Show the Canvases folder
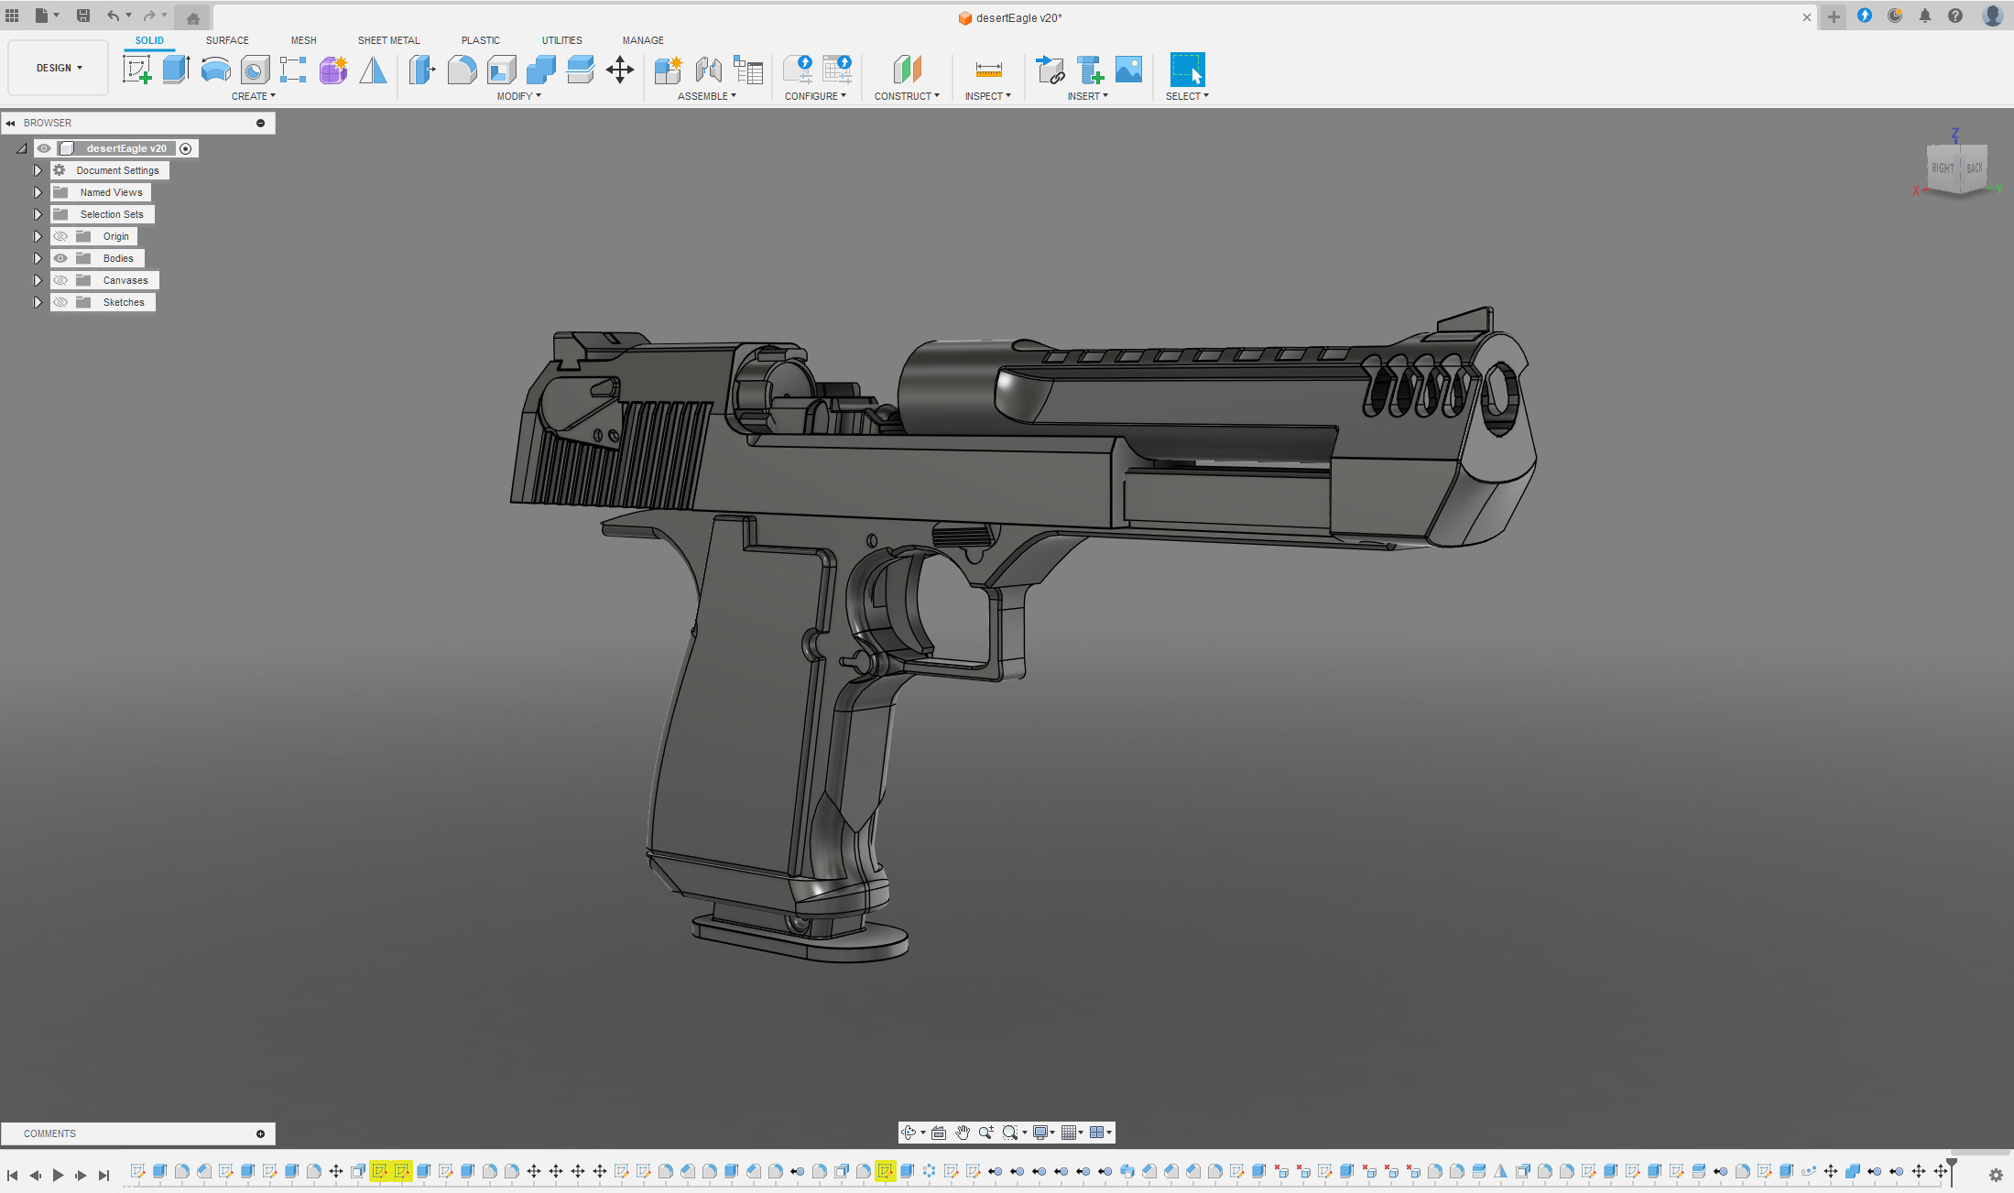2014x1193 pixels. pyautogui.click(x=60, y=280)
